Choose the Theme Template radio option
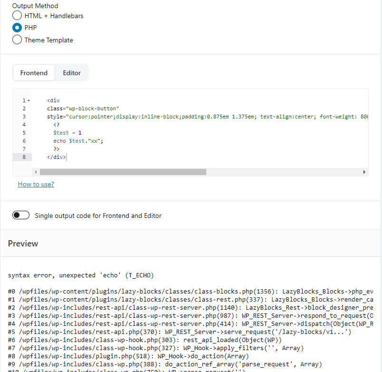The image size is (382, 372). (17, 40)
